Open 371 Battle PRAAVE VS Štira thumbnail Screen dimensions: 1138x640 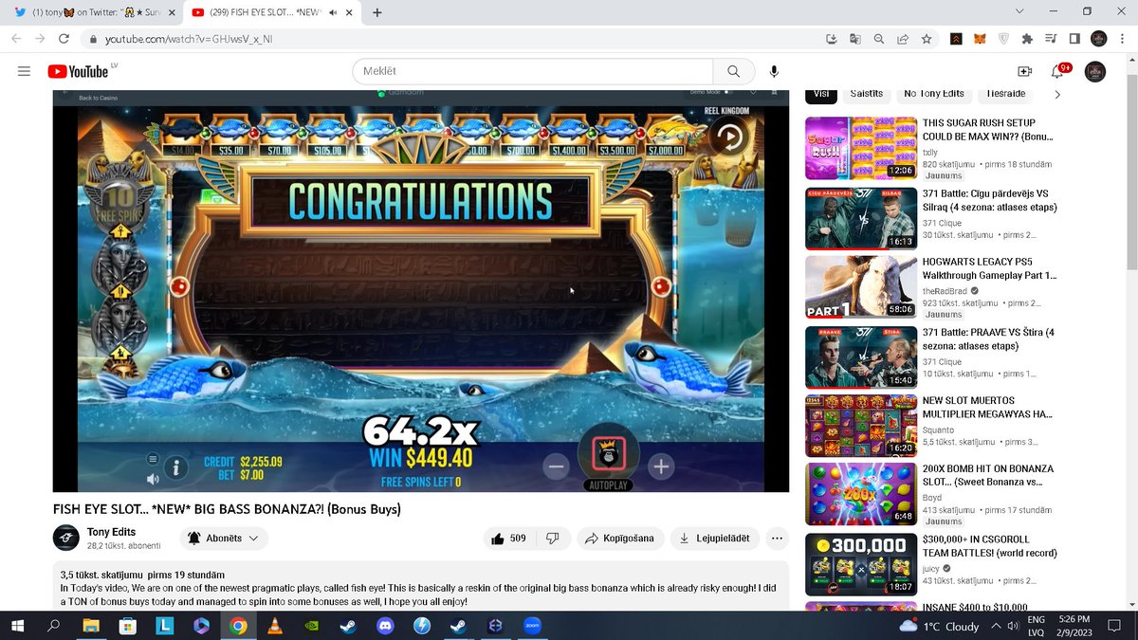[861, 357]
